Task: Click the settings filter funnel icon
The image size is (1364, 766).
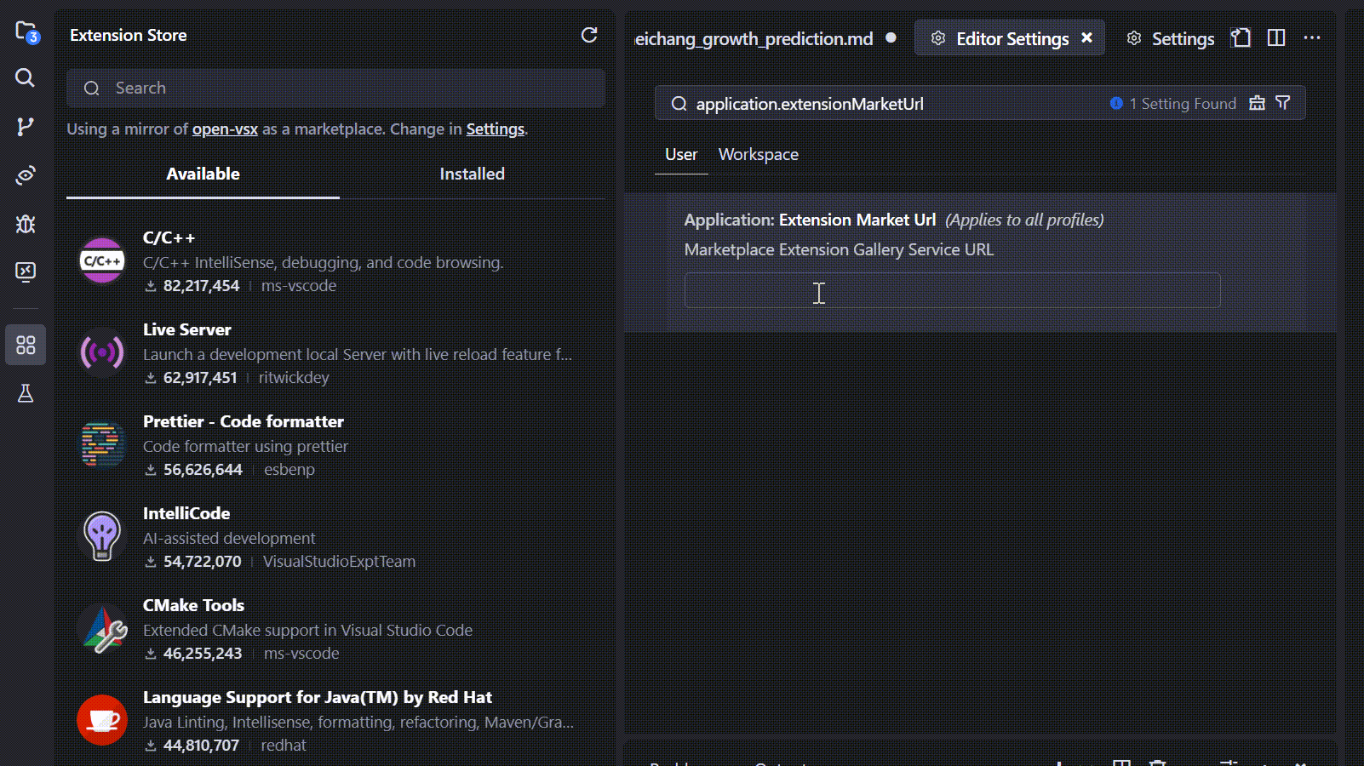Action: pyautogui.click(x=1283, y=104)
